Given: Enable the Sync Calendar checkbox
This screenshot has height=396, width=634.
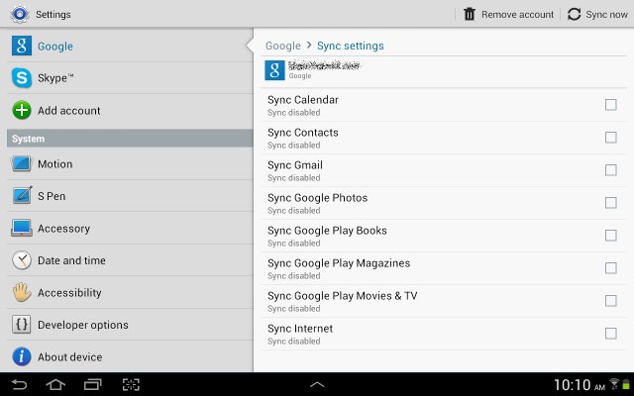Looking at the screenshot, I should (x=610, y=105).
